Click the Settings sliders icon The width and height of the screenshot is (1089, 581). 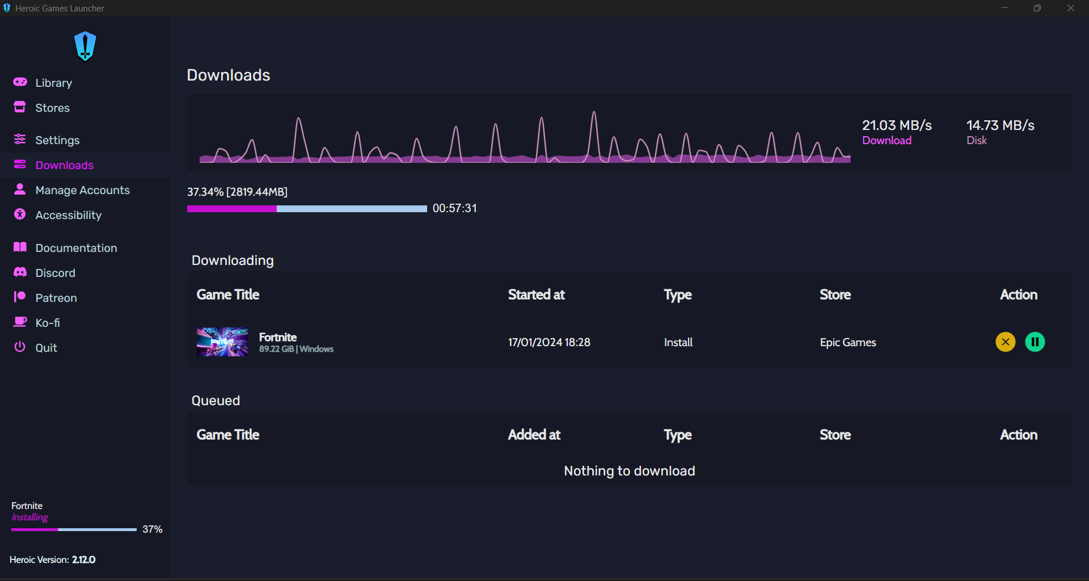pyautogui.click(x=20, y=140)
